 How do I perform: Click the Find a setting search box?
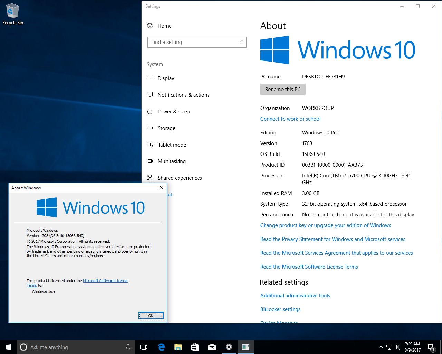pos(197,42)
